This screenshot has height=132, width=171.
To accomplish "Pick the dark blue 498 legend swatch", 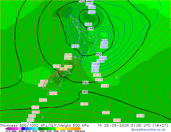I will coord(23,128).
